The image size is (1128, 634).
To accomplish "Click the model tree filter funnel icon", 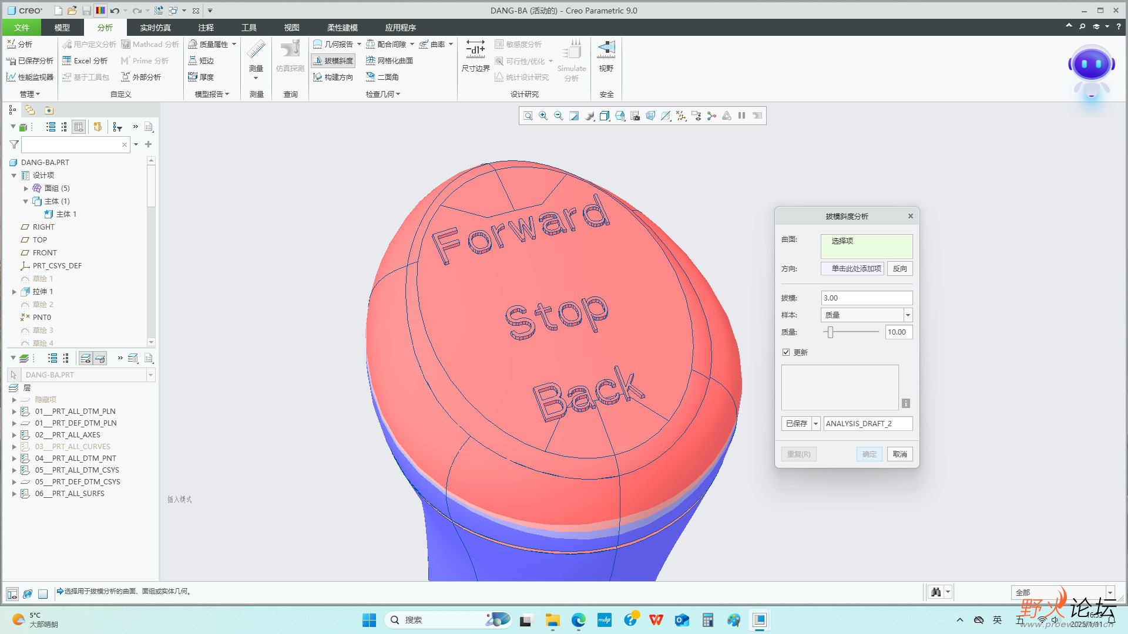I will (14, 144).
